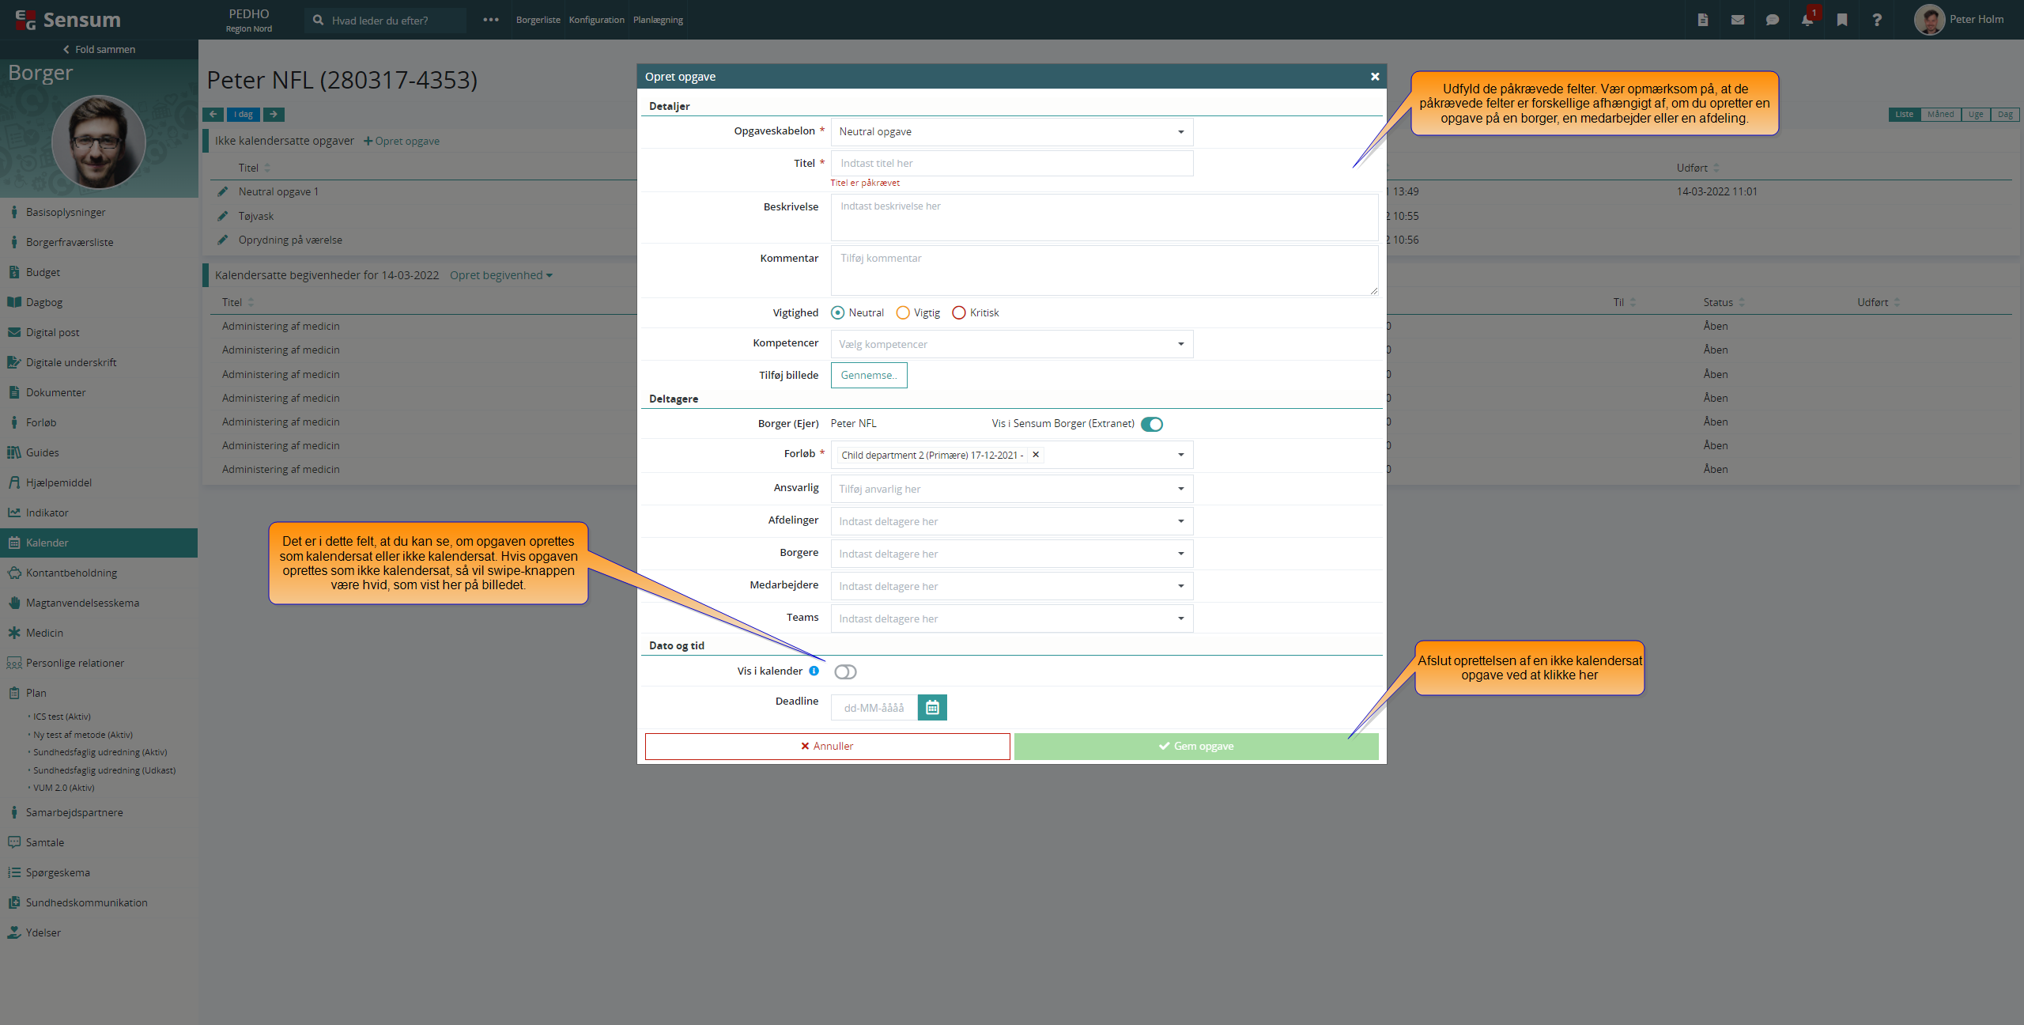The height and width of the screenshot is (1025, 2024).
Task: Disable Vis i Sensum Borger (Extranet) switch
Action: point(1152,424)
